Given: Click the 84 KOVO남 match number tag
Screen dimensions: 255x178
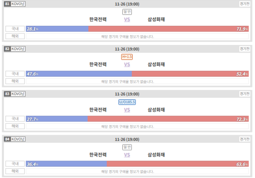Looking at the screenshot, I should click(14, 139).
